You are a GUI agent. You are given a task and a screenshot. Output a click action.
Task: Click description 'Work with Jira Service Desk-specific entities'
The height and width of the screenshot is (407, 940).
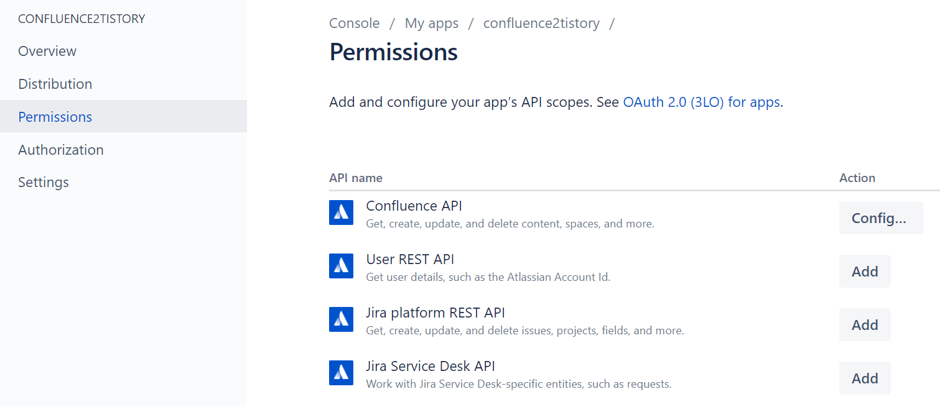point(519,384)
